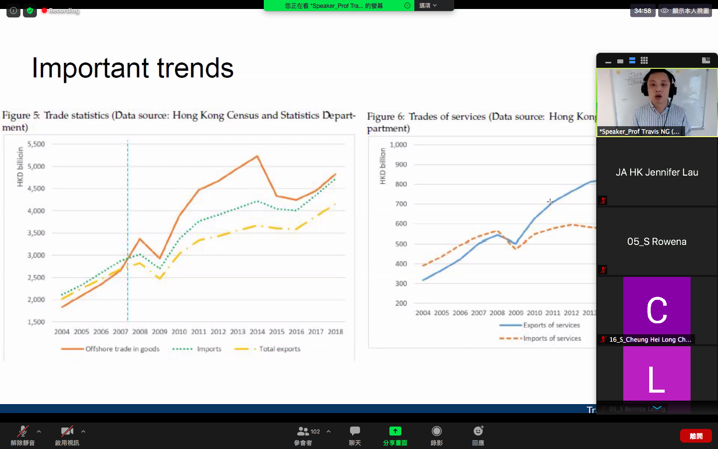Open the participants (參會者) list
Viewport: 718px width, 449px height.
point(303,435)
